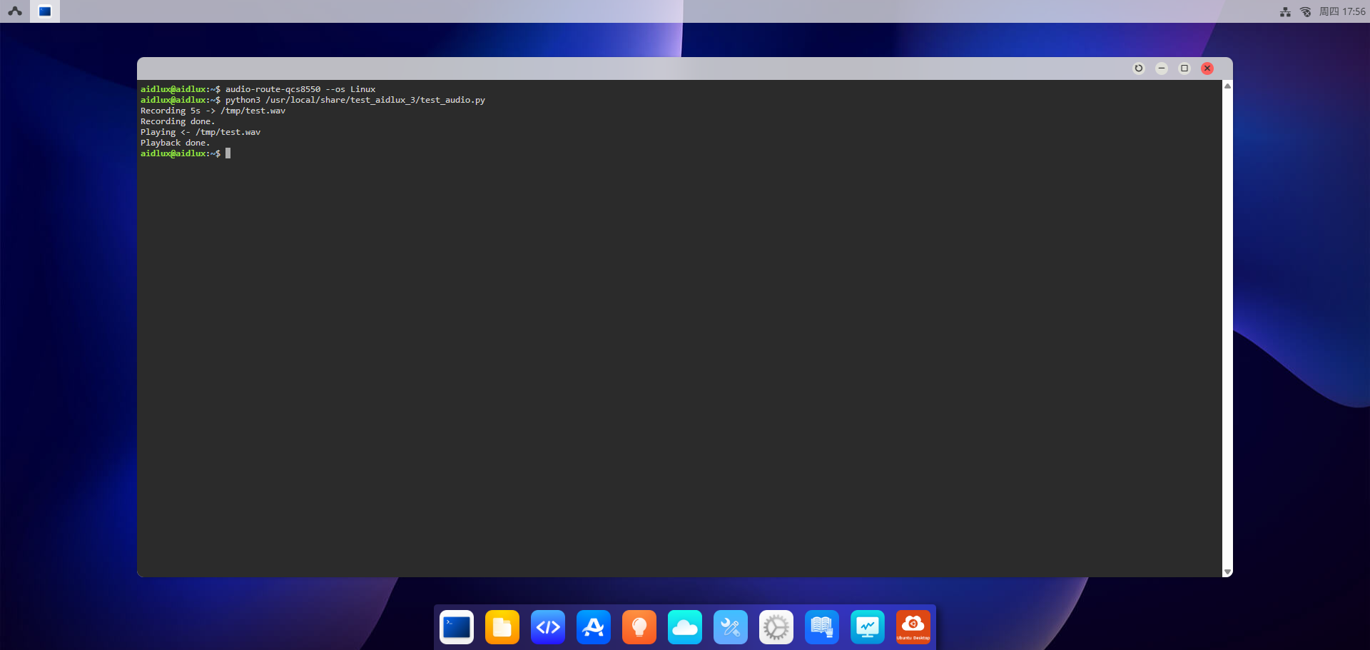1370x650 pixels.
Task: Open the wrench and pencil tools app
Action: (x=731, y=627)
